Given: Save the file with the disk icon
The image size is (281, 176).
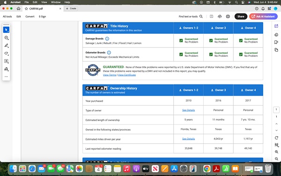Looking at the screenshot, I should click(x=212, y=16).
